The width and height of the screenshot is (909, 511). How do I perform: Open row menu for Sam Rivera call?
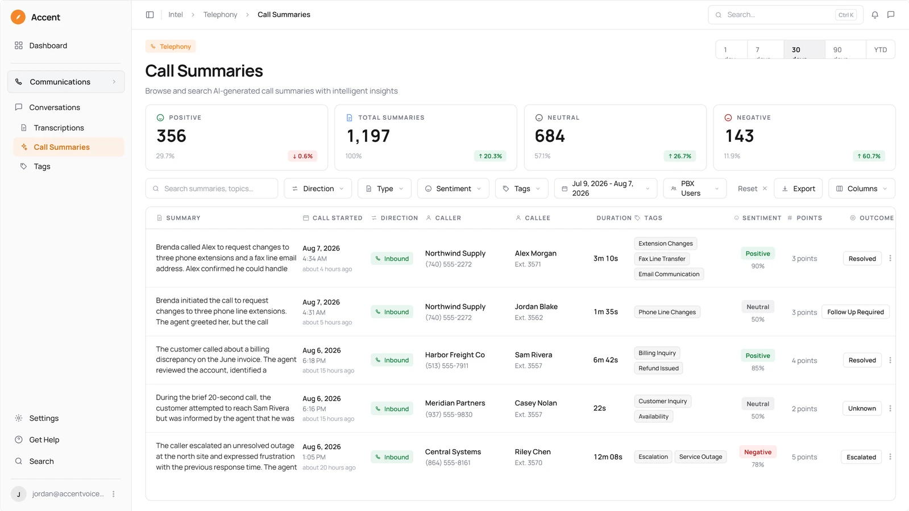point(890,360)
